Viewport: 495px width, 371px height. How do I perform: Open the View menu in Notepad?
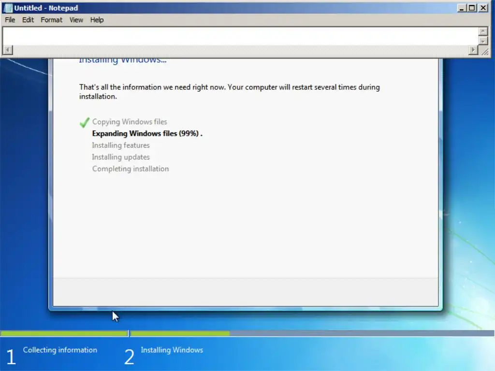click(x=76, y=20)
